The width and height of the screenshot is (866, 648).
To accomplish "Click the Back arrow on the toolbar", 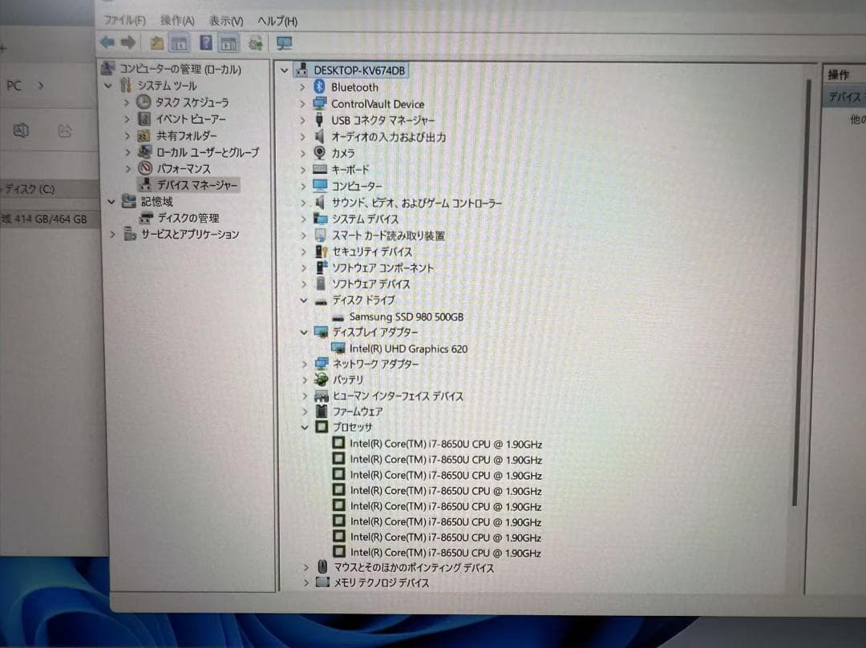I will pos(107,42).
